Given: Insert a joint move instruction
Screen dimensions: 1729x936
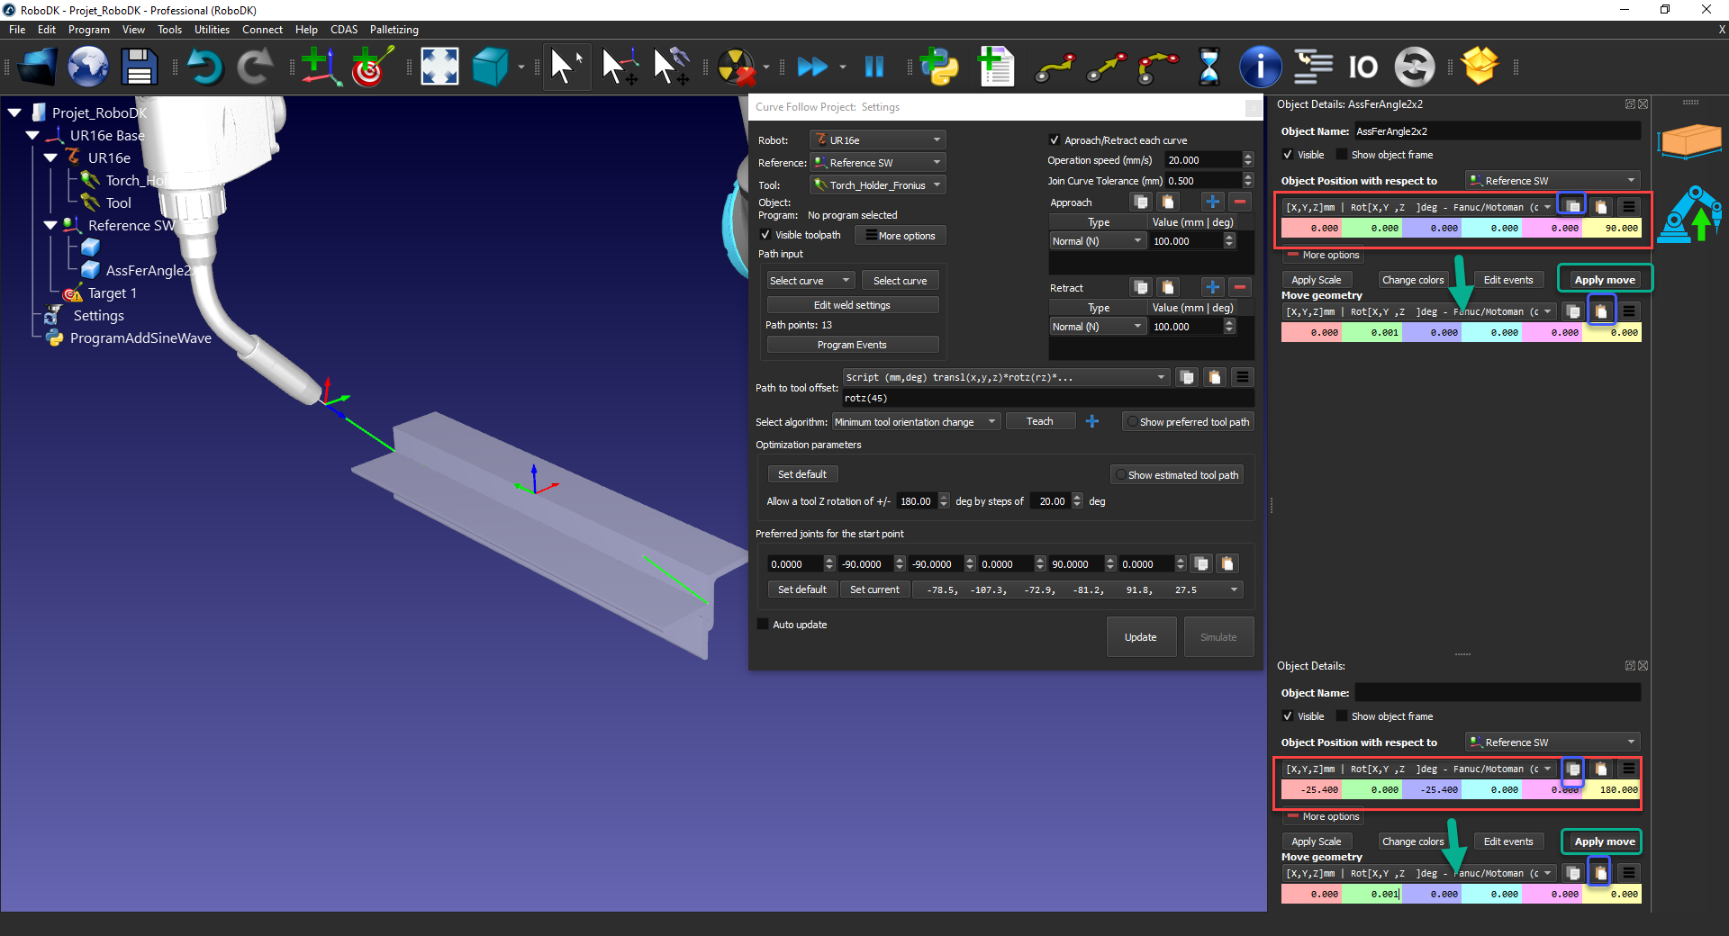Looking at the screenshot, I should [x=1055, y=67].
